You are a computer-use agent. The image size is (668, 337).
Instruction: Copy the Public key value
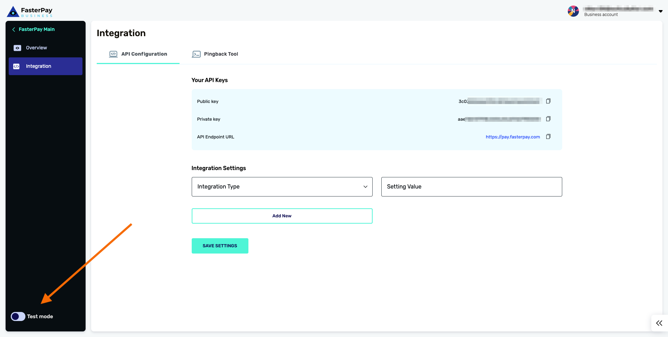pyautogui.click(x=548, y=101)
